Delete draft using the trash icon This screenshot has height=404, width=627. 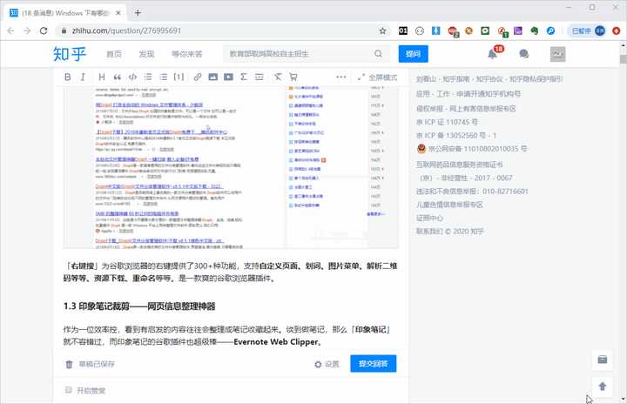click(x=69, y=365)
